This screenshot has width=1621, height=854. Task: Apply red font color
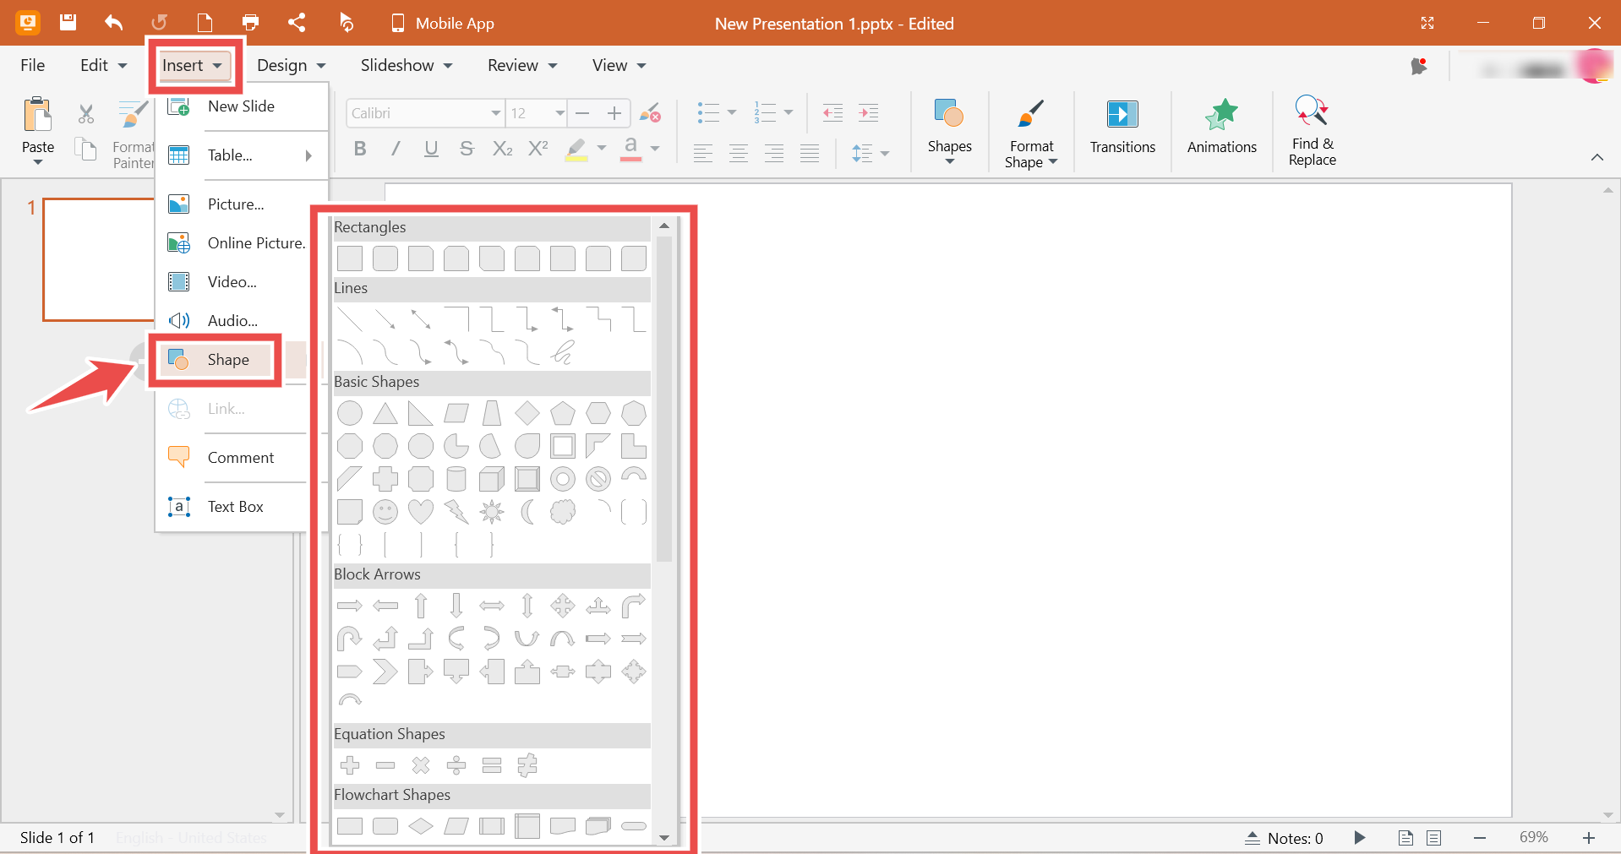630,150
